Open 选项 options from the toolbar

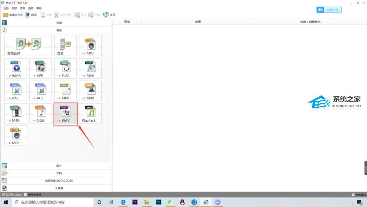[31, 15]
